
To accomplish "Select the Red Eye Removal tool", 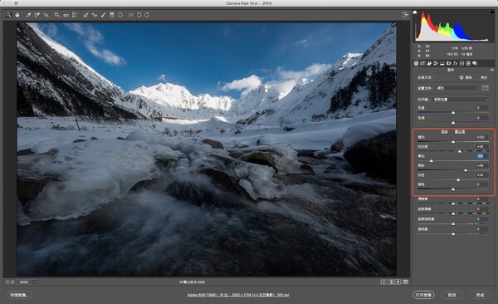I will [x=95, y=15].
